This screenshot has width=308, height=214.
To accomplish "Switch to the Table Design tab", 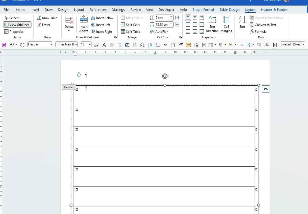I will pyautogui.click(x=229, y=10).
